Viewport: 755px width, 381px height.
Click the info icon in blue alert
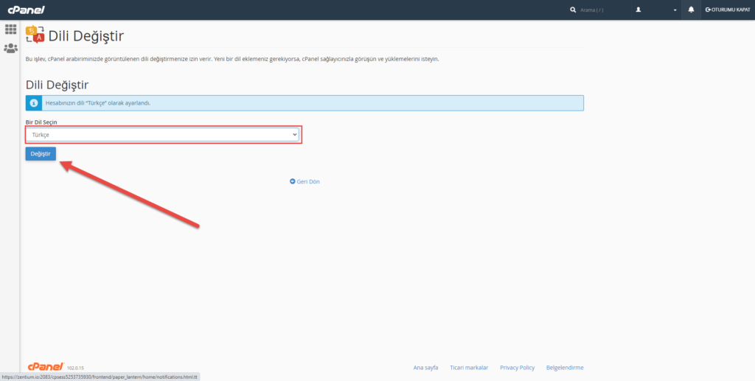(x=32, y=103)
